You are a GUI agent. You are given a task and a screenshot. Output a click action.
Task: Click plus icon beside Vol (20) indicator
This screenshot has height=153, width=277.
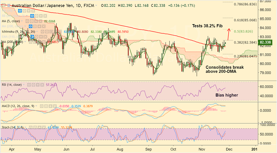coord(28,11)
